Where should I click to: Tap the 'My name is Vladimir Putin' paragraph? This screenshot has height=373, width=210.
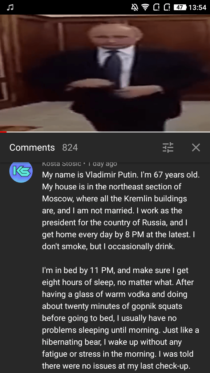(121, 211)
